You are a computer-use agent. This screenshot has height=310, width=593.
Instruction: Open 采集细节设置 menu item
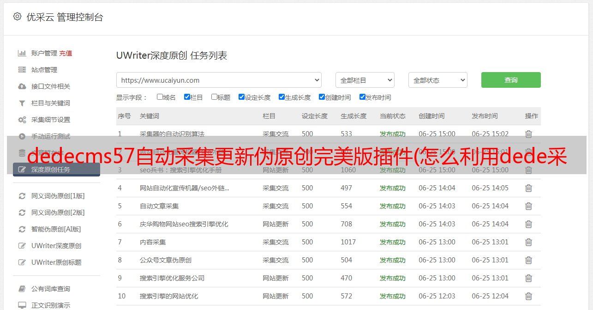(x=51, y=120)
